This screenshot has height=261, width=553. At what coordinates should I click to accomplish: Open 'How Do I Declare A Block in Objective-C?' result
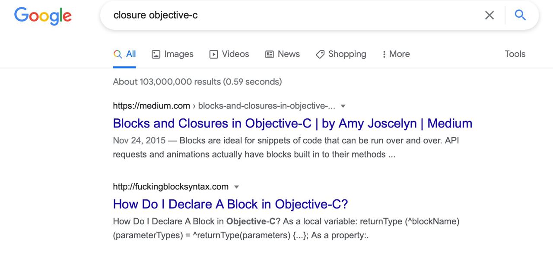click(230, 204)
